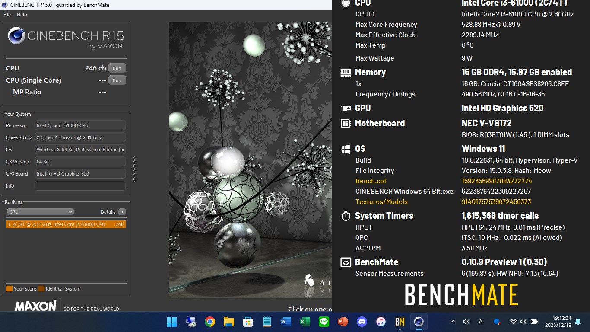Click the Memory icon in BenchMate panel
Image resolution: width=590 pixels, height=332 pixels.
click(346, 73)
